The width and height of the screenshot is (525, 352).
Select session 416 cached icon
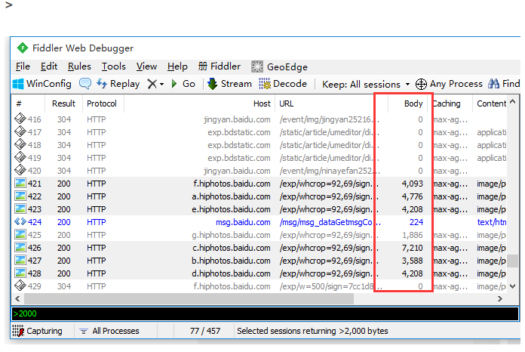pyautogui.click(x=20, y=119)
